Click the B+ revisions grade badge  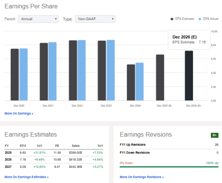215,135
